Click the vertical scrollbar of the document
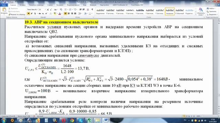Viewport: 220px width, 123px height. [219, 67]
